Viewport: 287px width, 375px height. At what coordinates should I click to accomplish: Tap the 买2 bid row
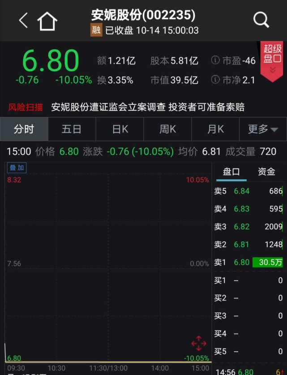click(x=248, y=298)
